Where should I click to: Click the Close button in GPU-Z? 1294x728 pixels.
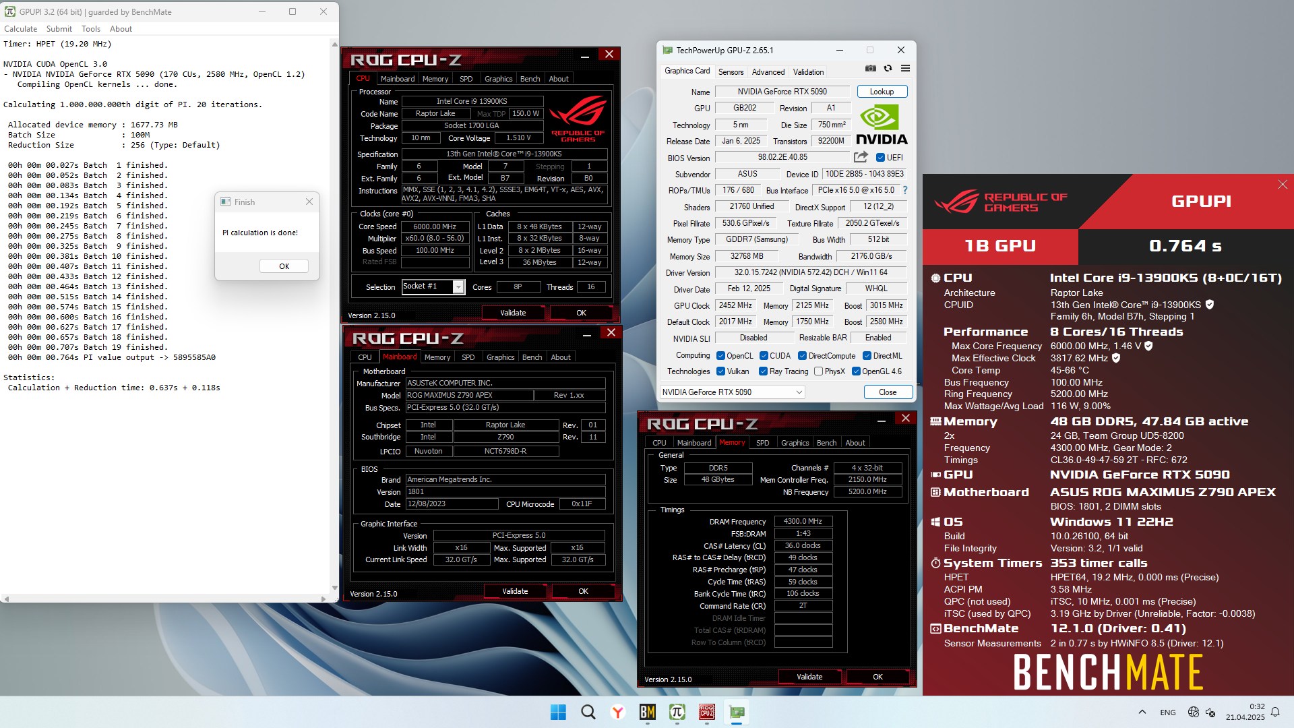[x=888, y=392]
